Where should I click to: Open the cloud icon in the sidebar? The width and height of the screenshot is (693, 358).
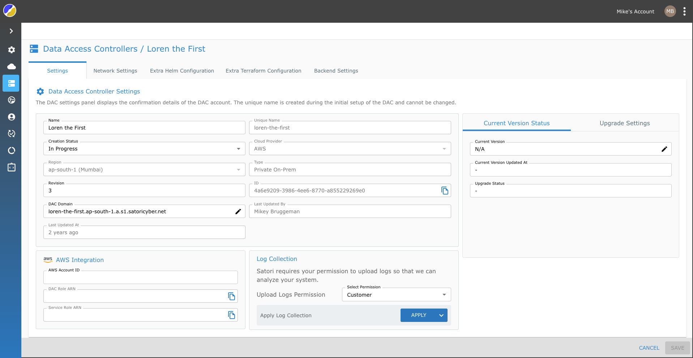tap(12, 66)
